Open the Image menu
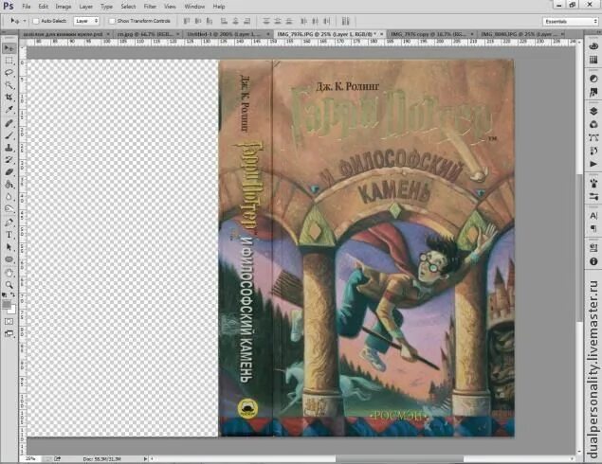602x464 pixels. (64, 7)
